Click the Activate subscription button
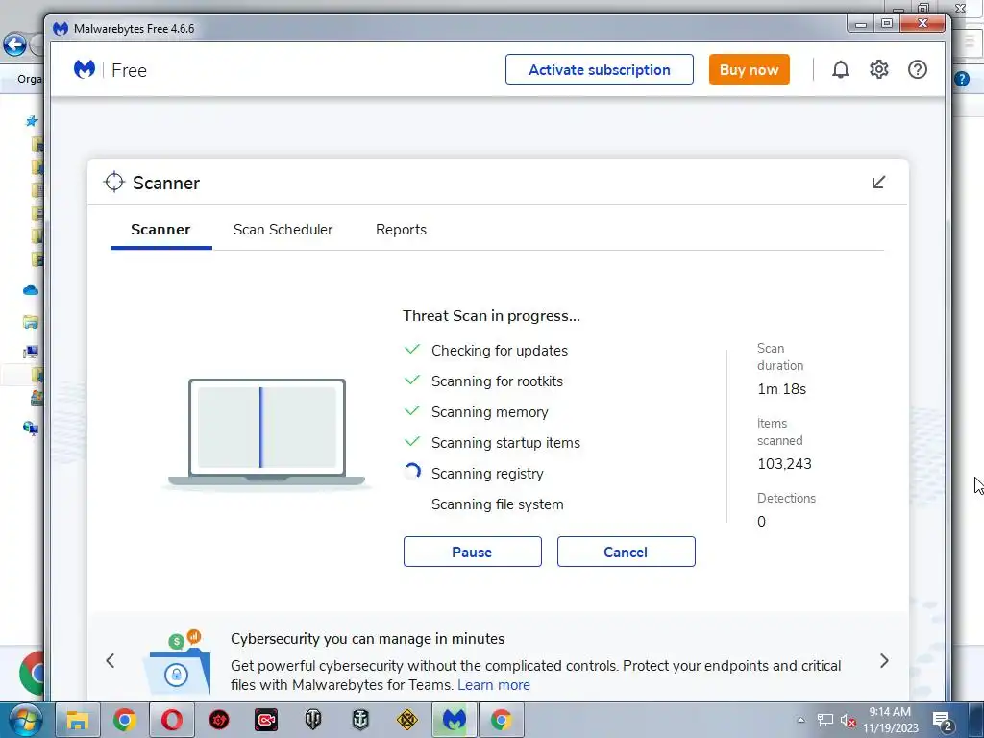This screenshot has width=984, height=738. [600, 69]
